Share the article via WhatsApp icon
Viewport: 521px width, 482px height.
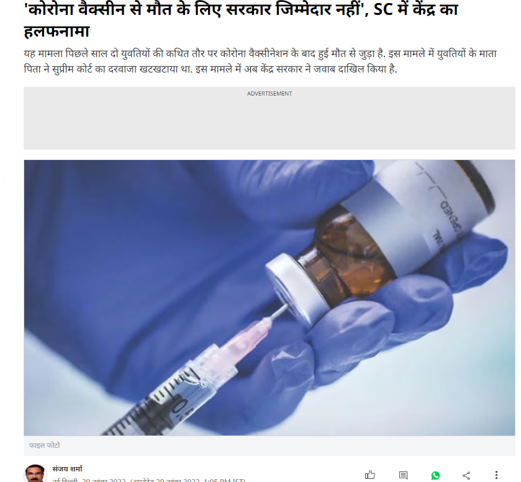click(435, 475)
